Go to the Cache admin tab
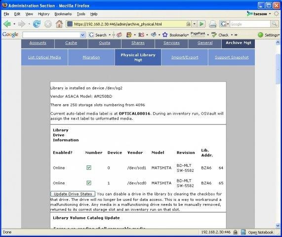The image size is (282, 237). click(x=71, y=43)
